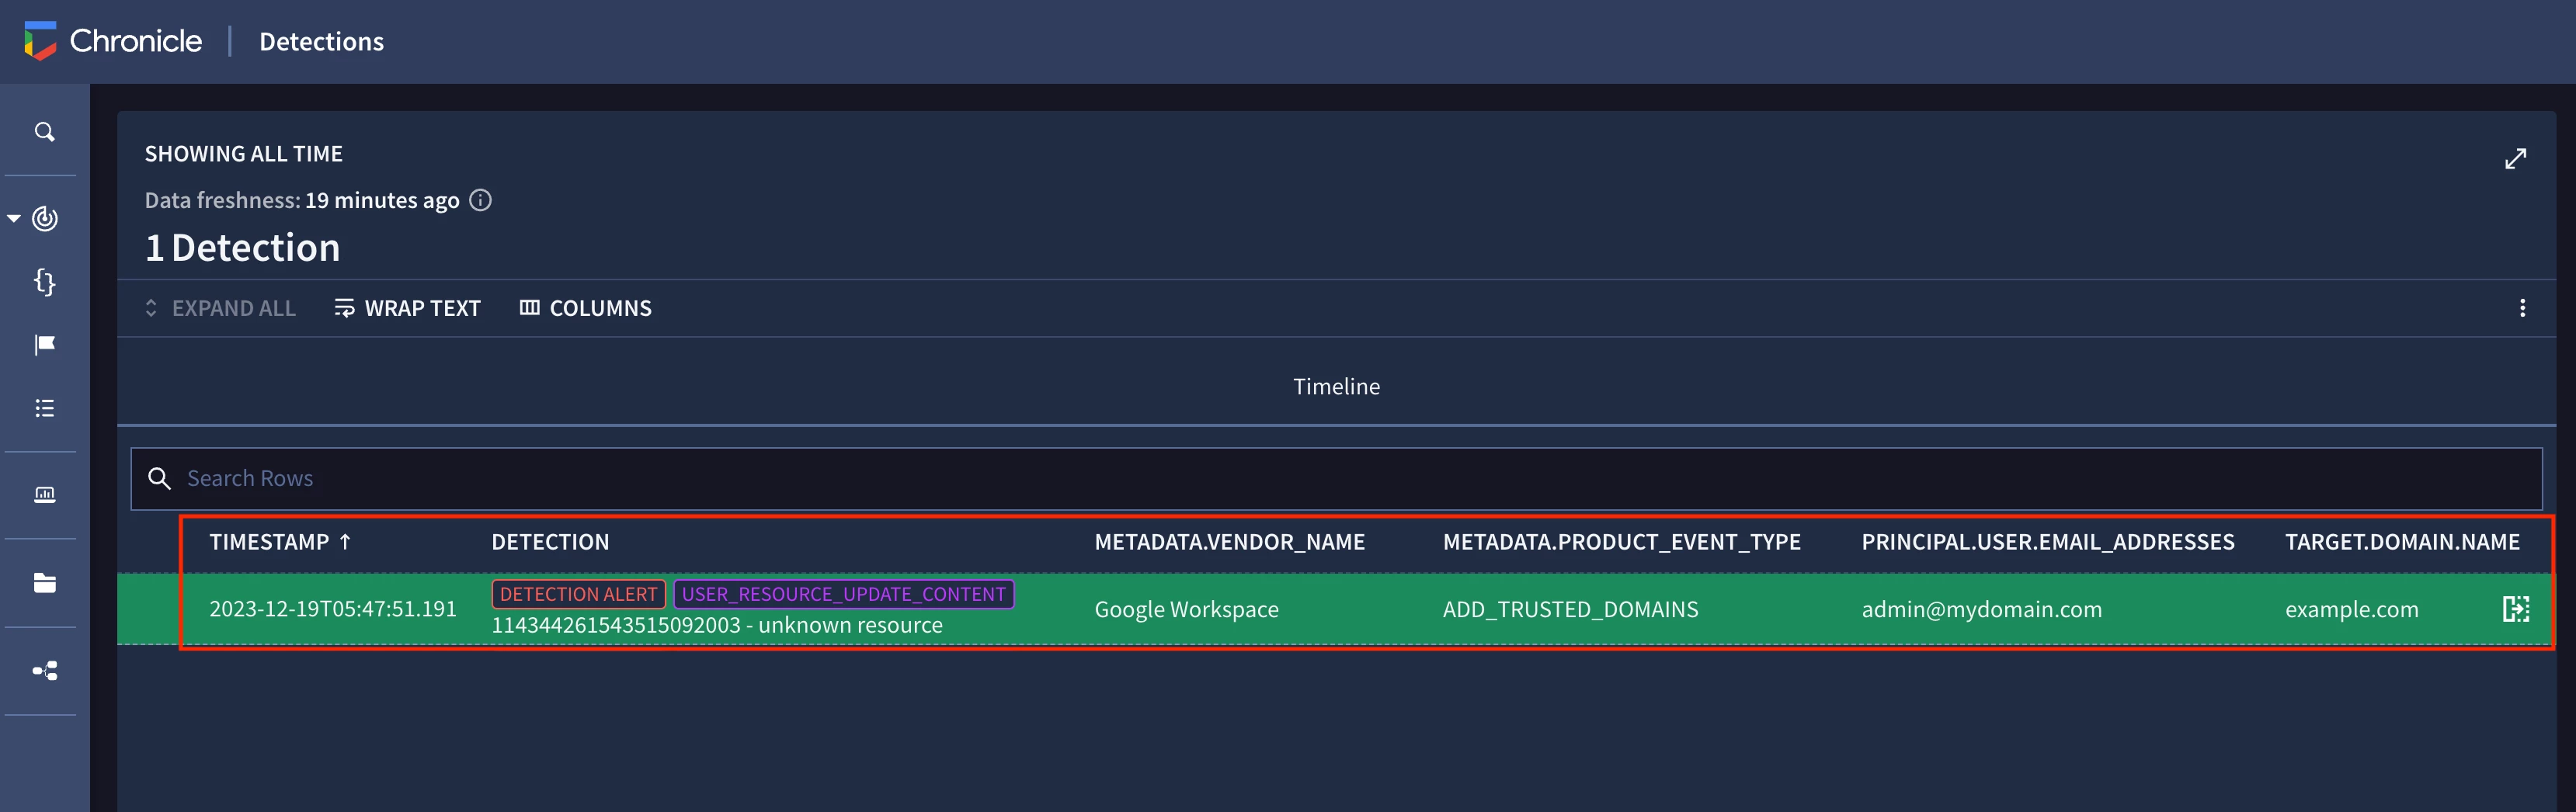Open the folder icon in sidebar
2576x812 pixels.
[x=45, y=583]
